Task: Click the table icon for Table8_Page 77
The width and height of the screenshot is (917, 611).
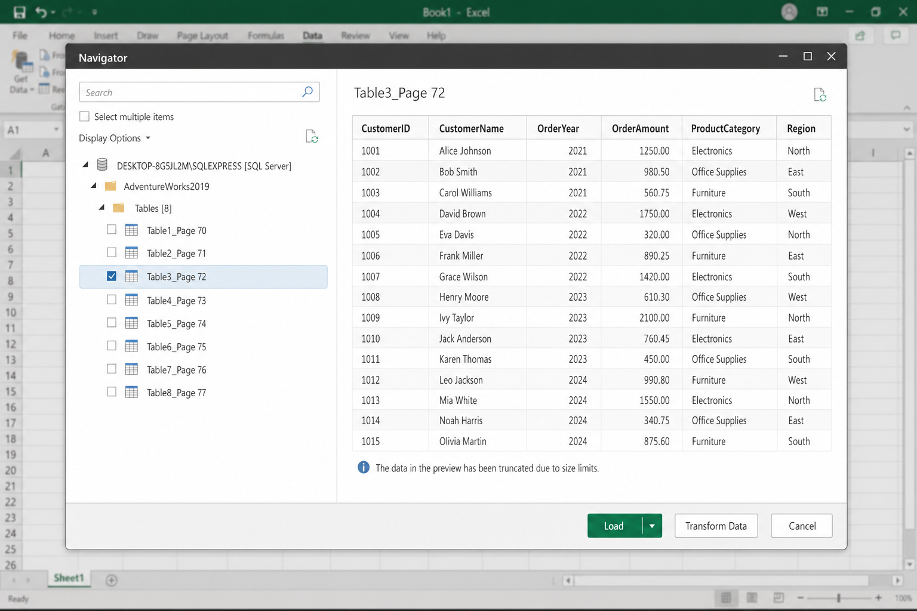Action: tap(131, 392)
